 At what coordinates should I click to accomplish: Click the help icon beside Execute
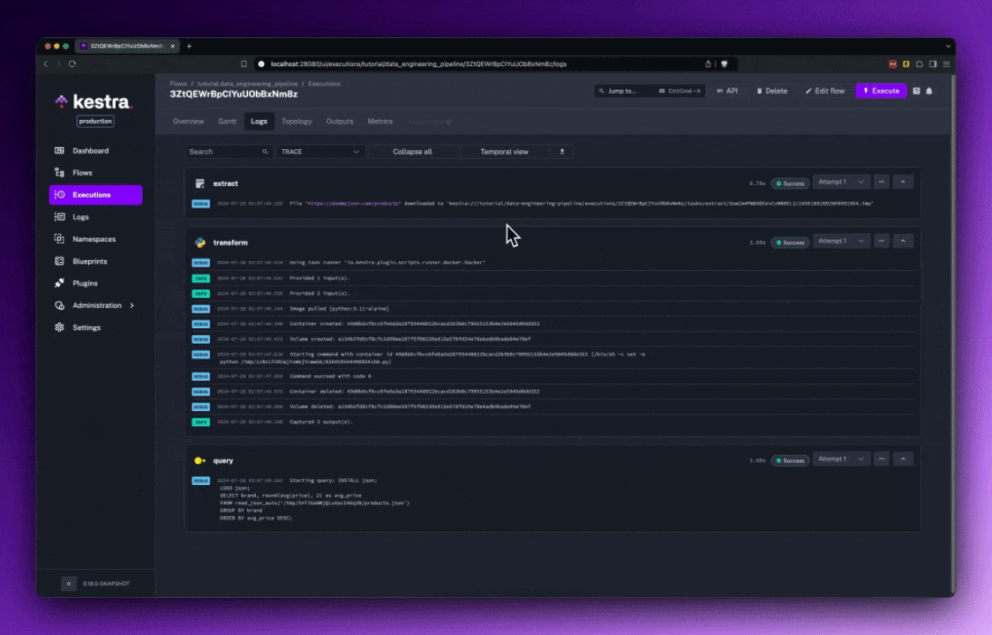tap(916, 91)
